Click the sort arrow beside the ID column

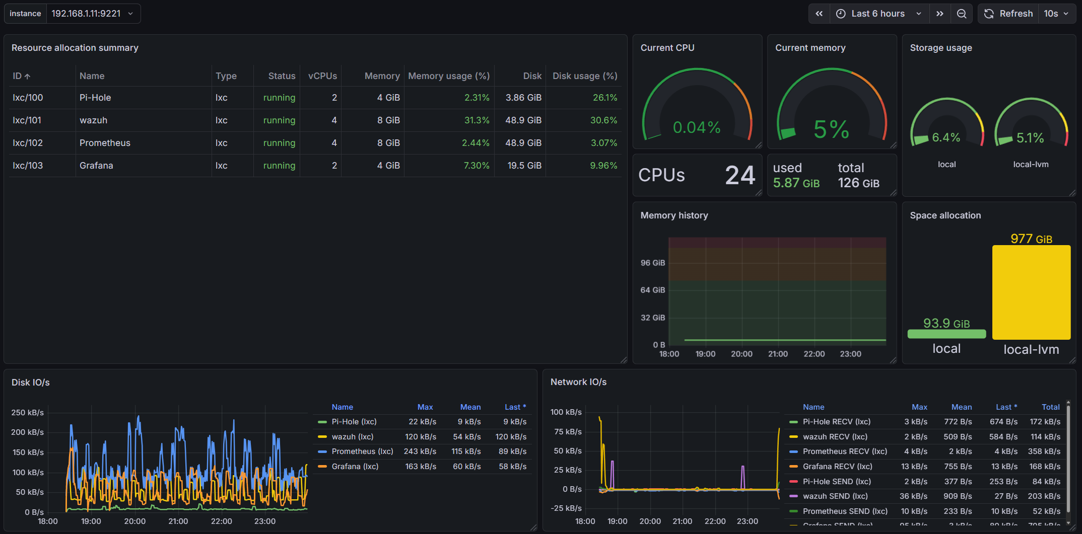[27, 75]
